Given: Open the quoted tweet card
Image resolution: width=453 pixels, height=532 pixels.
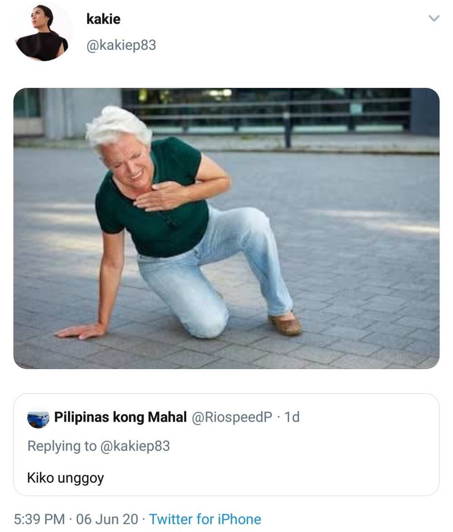Looking at the screenshot, I should pyautogui.click(x=226, y=445).
